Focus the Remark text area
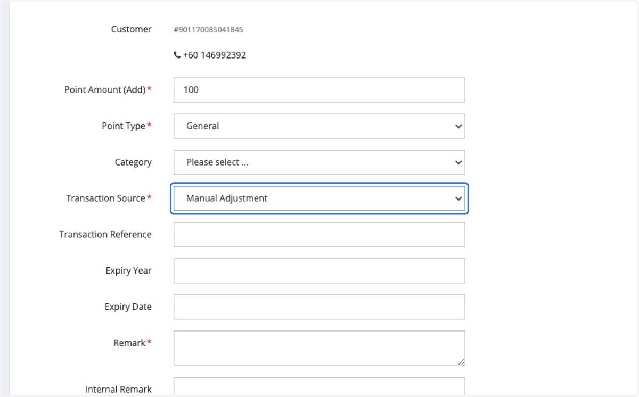 pos(319,349)
